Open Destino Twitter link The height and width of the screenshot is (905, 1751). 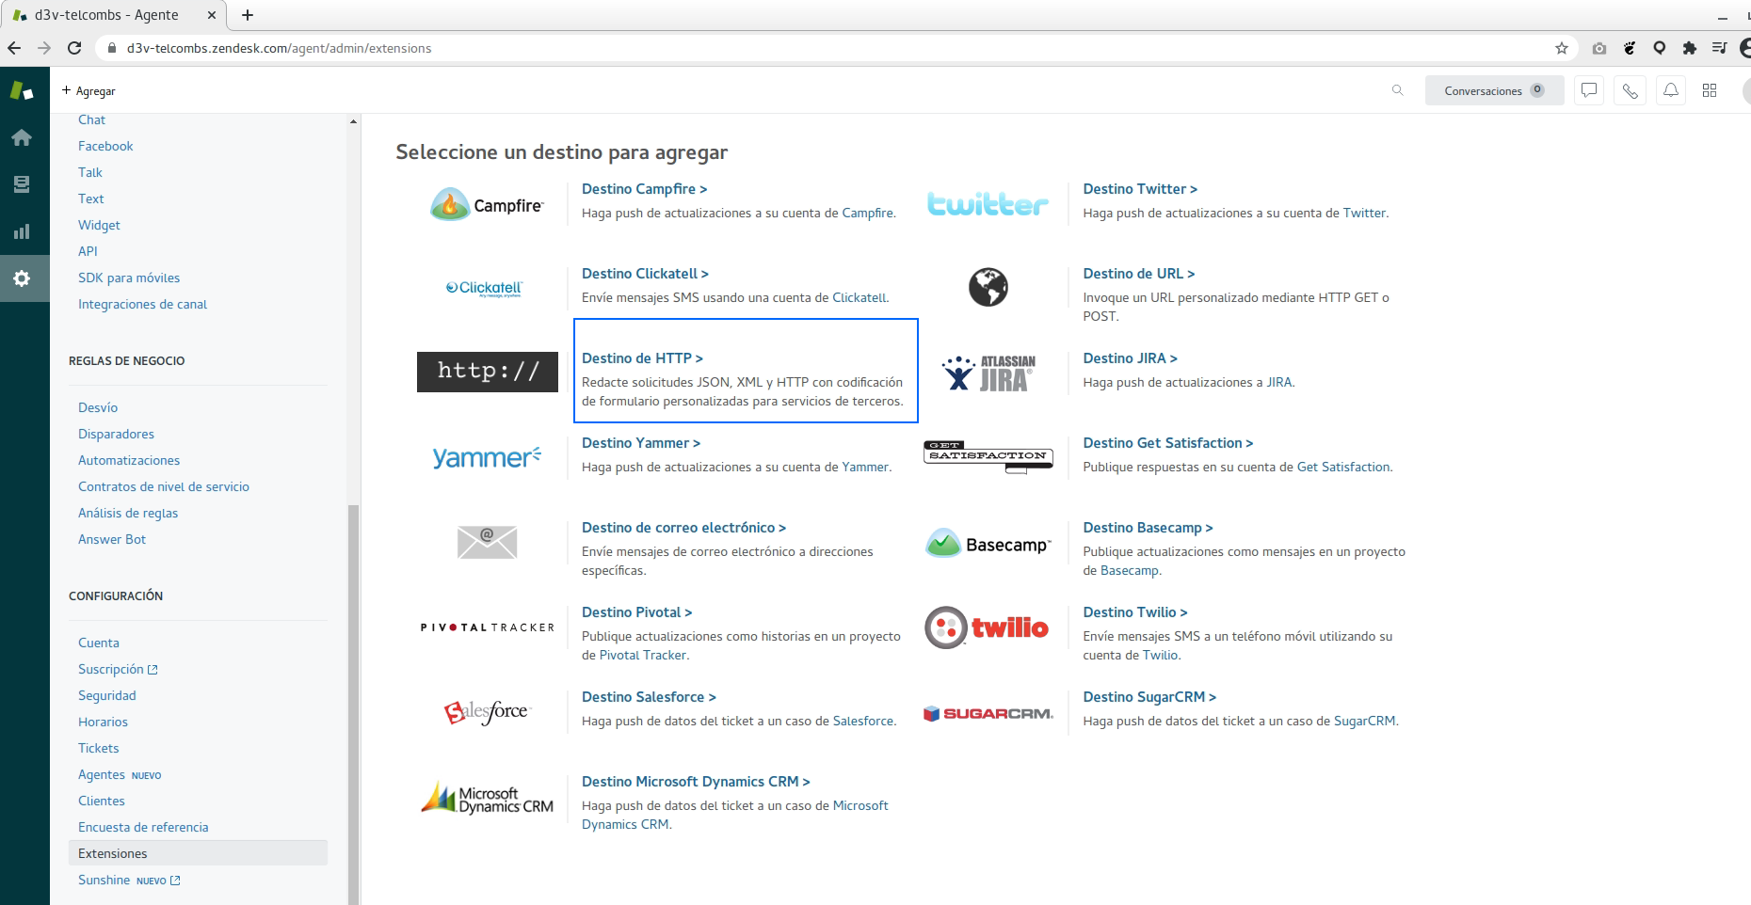click(x=1140, y=189)
